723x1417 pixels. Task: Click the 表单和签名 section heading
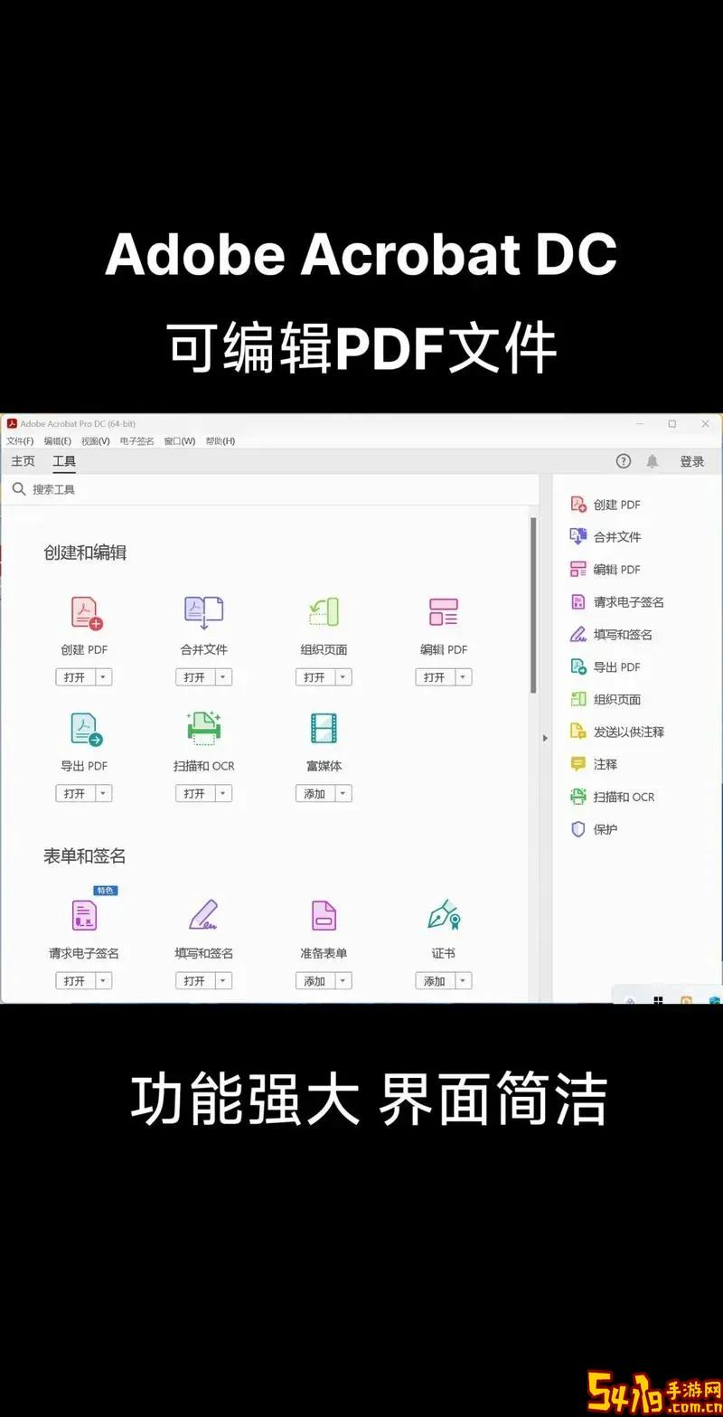pos(85,855)
